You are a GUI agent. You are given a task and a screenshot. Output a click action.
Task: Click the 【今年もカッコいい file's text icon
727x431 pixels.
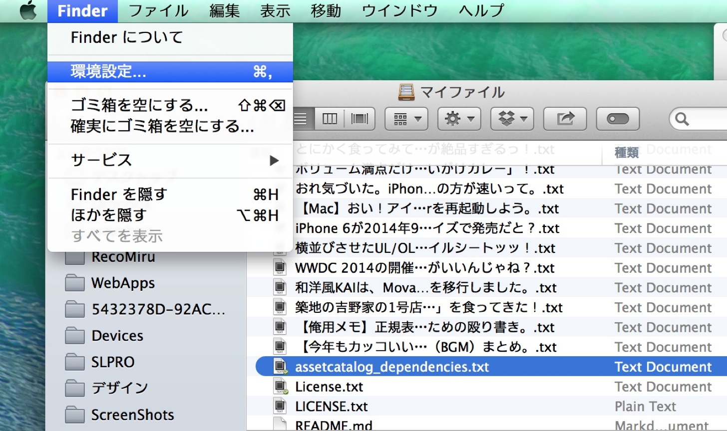pos(280,347)
